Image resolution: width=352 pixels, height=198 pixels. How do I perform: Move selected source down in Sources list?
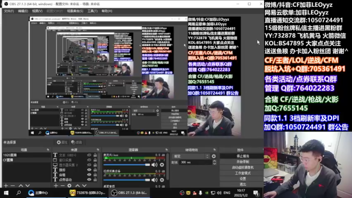pos(84,186)
